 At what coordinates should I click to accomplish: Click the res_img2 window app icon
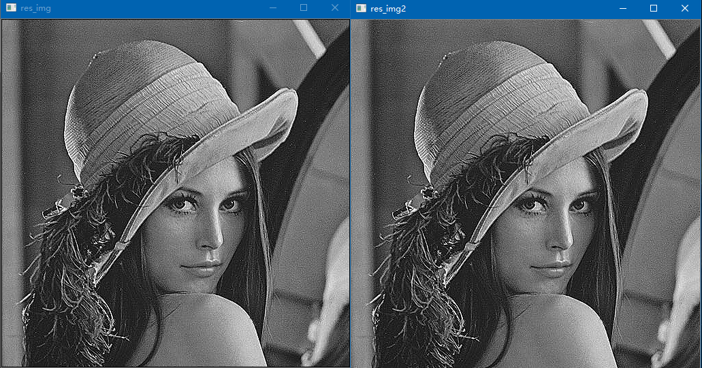[362, 8]
